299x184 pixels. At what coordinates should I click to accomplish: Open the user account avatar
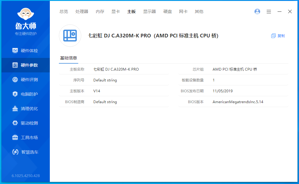[x=257, y=11]
